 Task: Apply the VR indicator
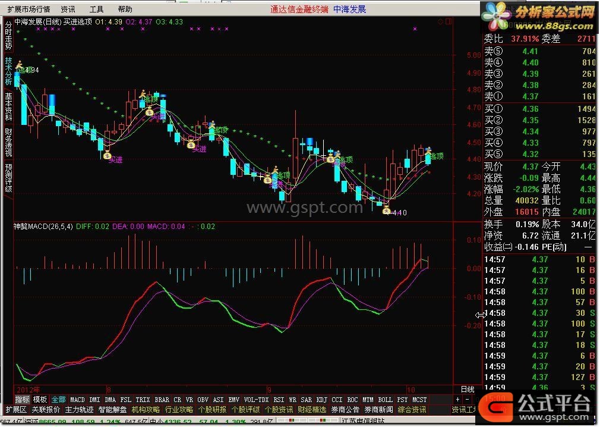(190, 400)
